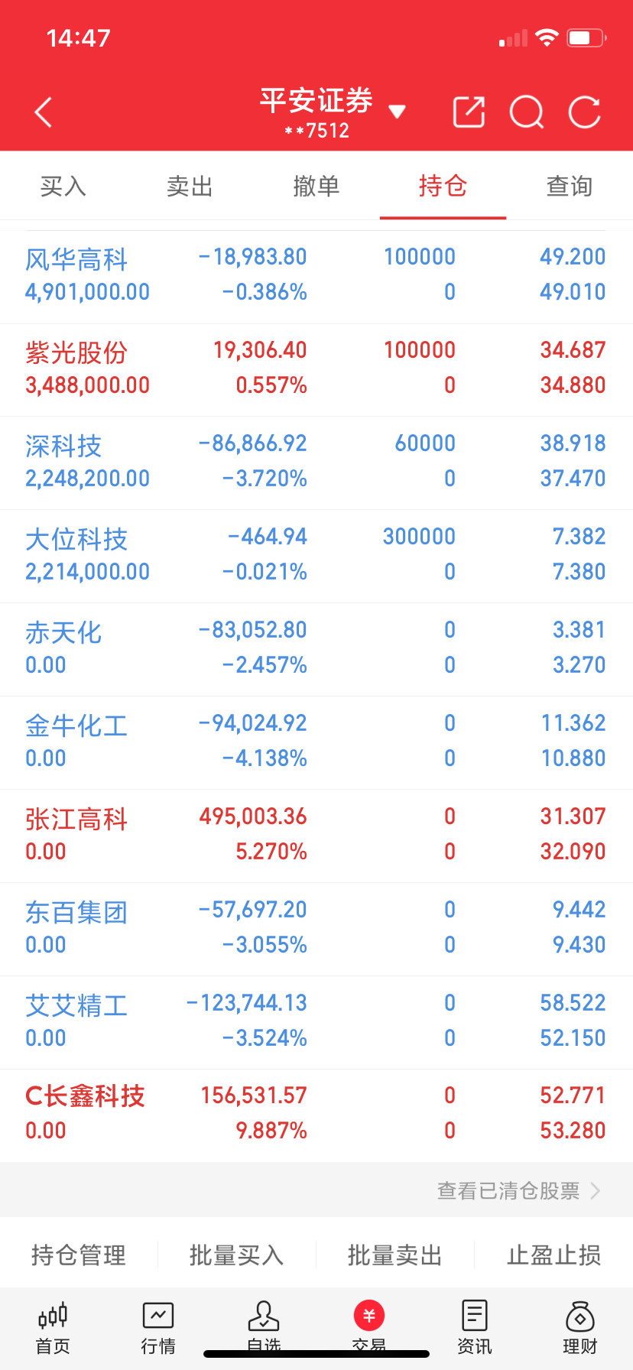Open 行情 market chart icon
The image size is (633, 1370).
[158, 1328]
